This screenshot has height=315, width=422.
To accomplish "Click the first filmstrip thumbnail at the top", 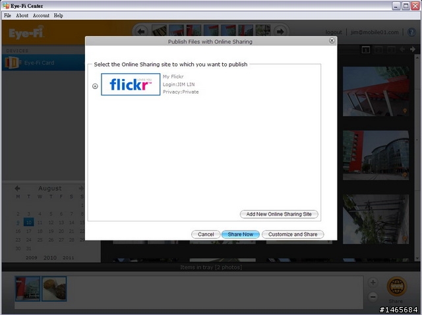I will tap(159, 31).
